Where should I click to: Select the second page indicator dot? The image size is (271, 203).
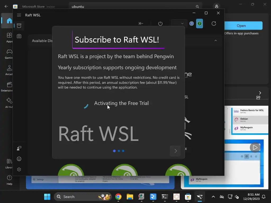[x=119, y=151]
